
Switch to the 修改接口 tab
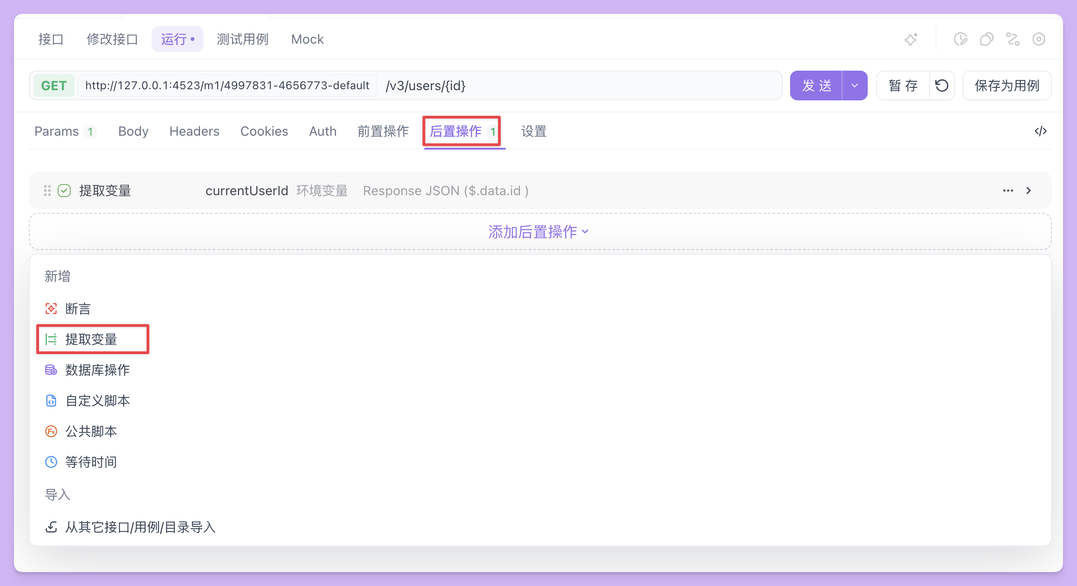coord(113,39)
